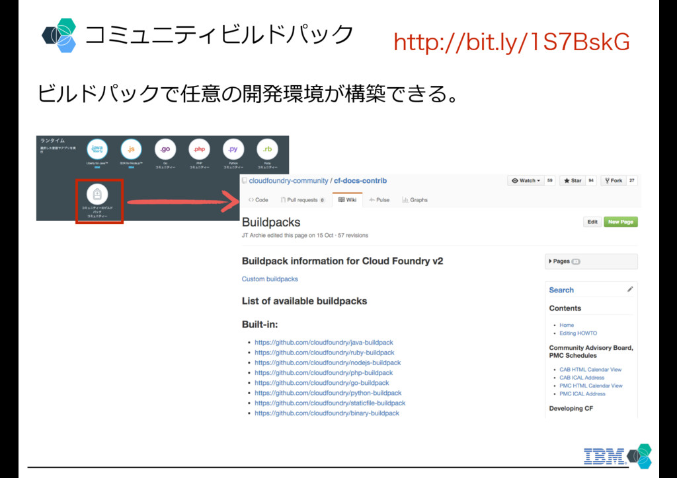This screenshot has width=677, height=478.
Task: Click the 'Contents' sidebar heading
Action: 565,308
